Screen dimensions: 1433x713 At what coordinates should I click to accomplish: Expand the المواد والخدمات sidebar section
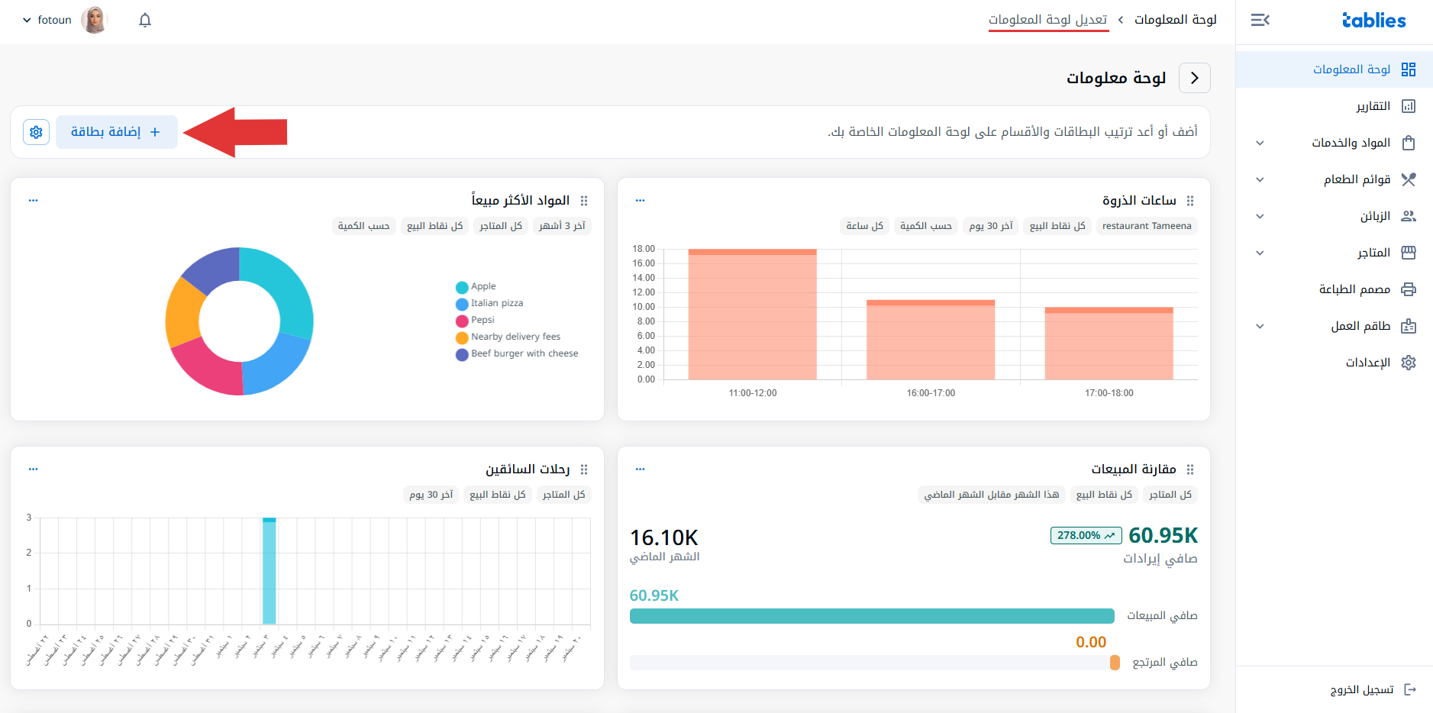[1260, 143]
